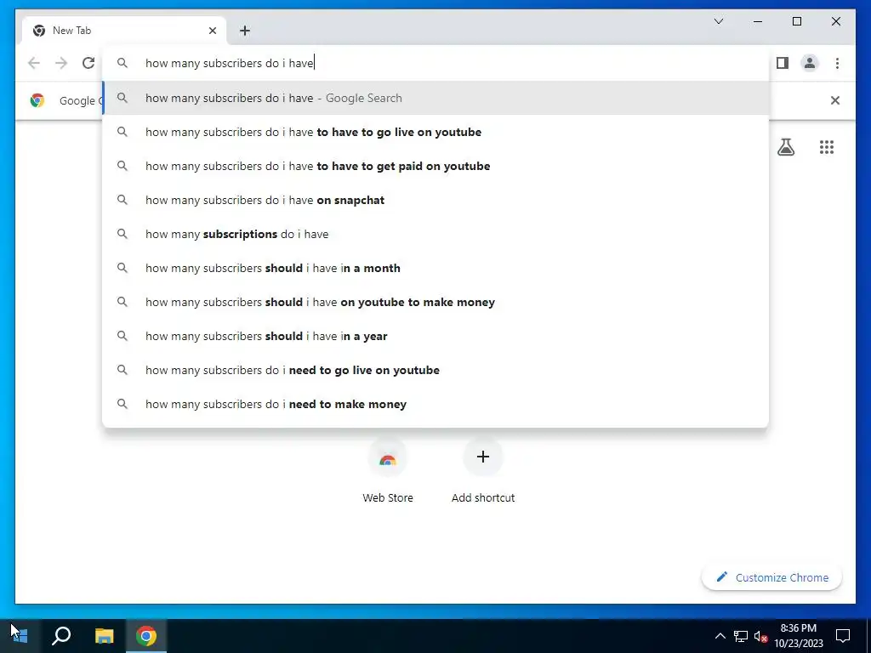Choose suggestion 'to have to get paid on youtube'

click(435, 166)
